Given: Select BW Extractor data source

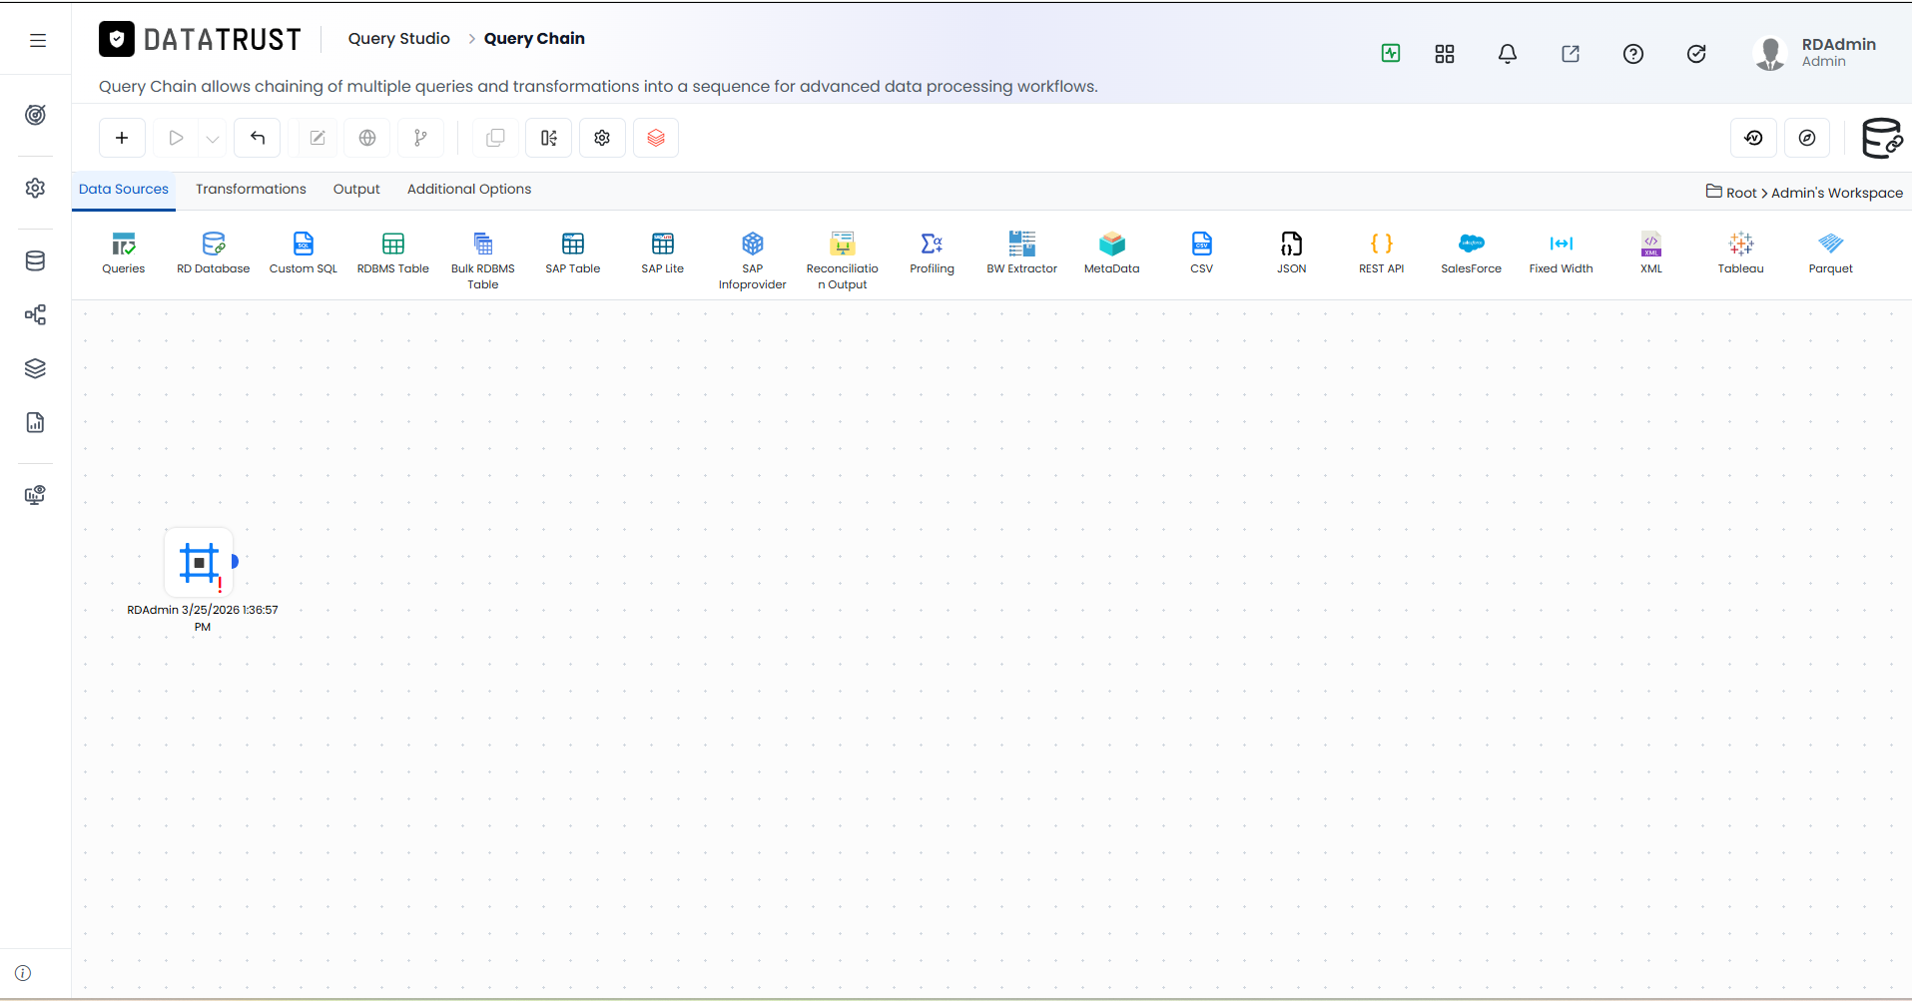Looking at the screenshot, I should tap(1022, 253).
